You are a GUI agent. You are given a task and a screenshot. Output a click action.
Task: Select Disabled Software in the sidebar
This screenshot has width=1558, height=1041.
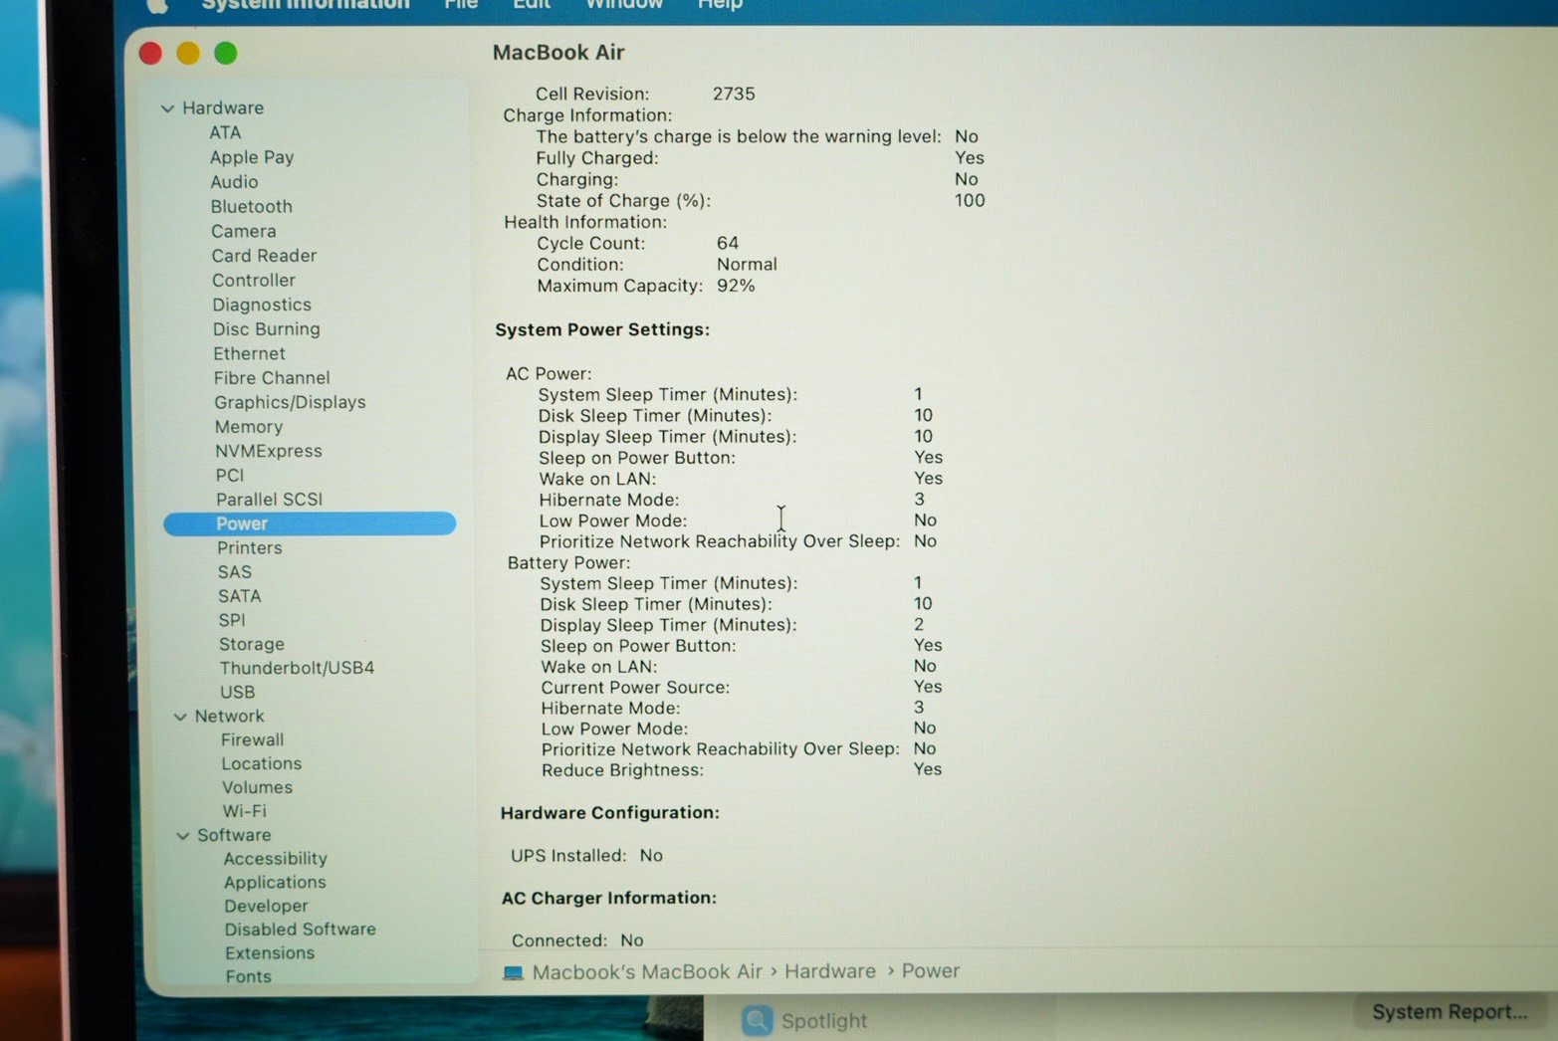[x=300, y=930]
